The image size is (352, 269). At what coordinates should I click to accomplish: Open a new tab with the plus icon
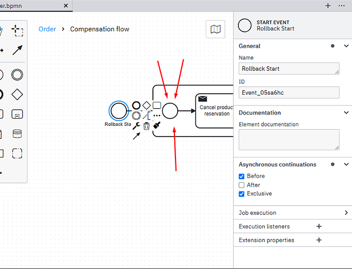click(328, 5)
